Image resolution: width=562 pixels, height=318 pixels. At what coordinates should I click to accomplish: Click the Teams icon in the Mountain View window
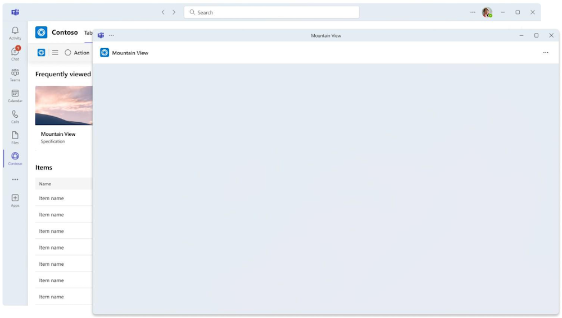tap(101, 35)
